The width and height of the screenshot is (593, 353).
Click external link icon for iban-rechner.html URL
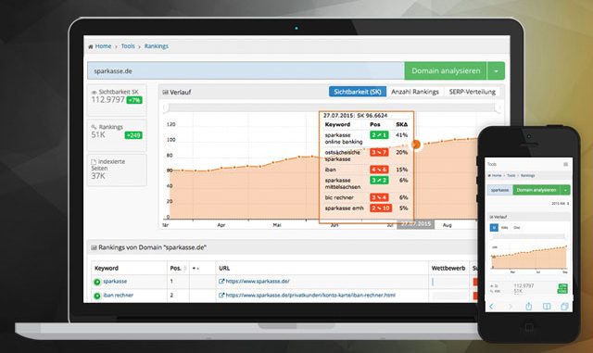point(221,296)
